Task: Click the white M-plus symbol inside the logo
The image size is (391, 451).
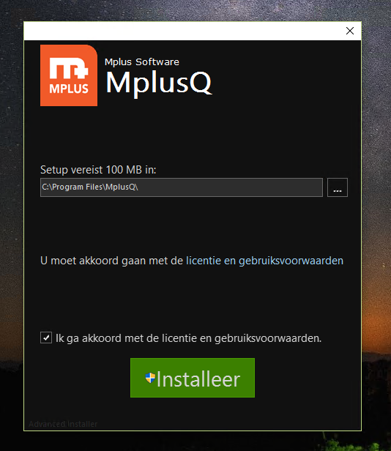Action: tap(69, 68)
